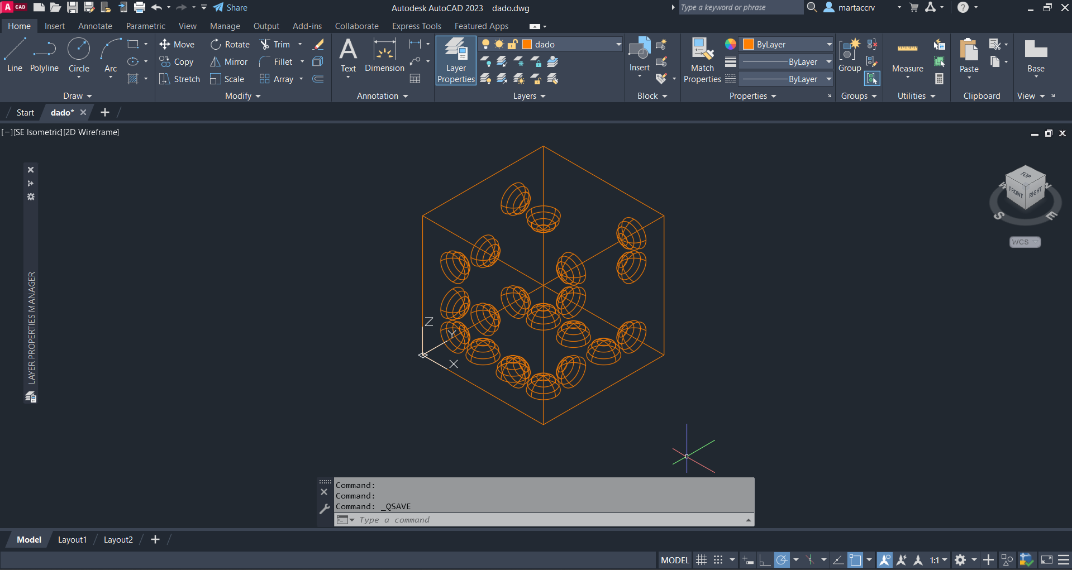Open the Layout1 tab
This screenshot has width=1072, height=570.
72,539
